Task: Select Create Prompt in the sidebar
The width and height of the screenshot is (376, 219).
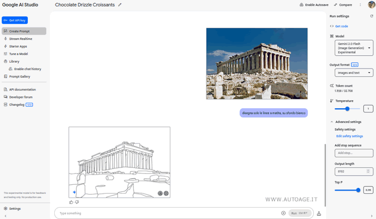Action: tap(19, 31)
